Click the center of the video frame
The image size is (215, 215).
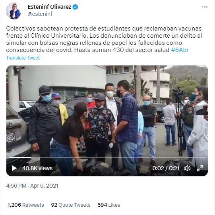point(107,121)
